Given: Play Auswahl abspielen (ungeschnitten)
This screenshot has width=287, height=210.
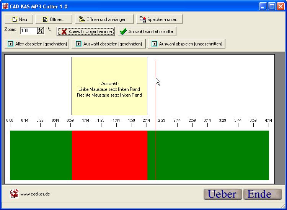Looking at the screenshot, I should (186, 44).
